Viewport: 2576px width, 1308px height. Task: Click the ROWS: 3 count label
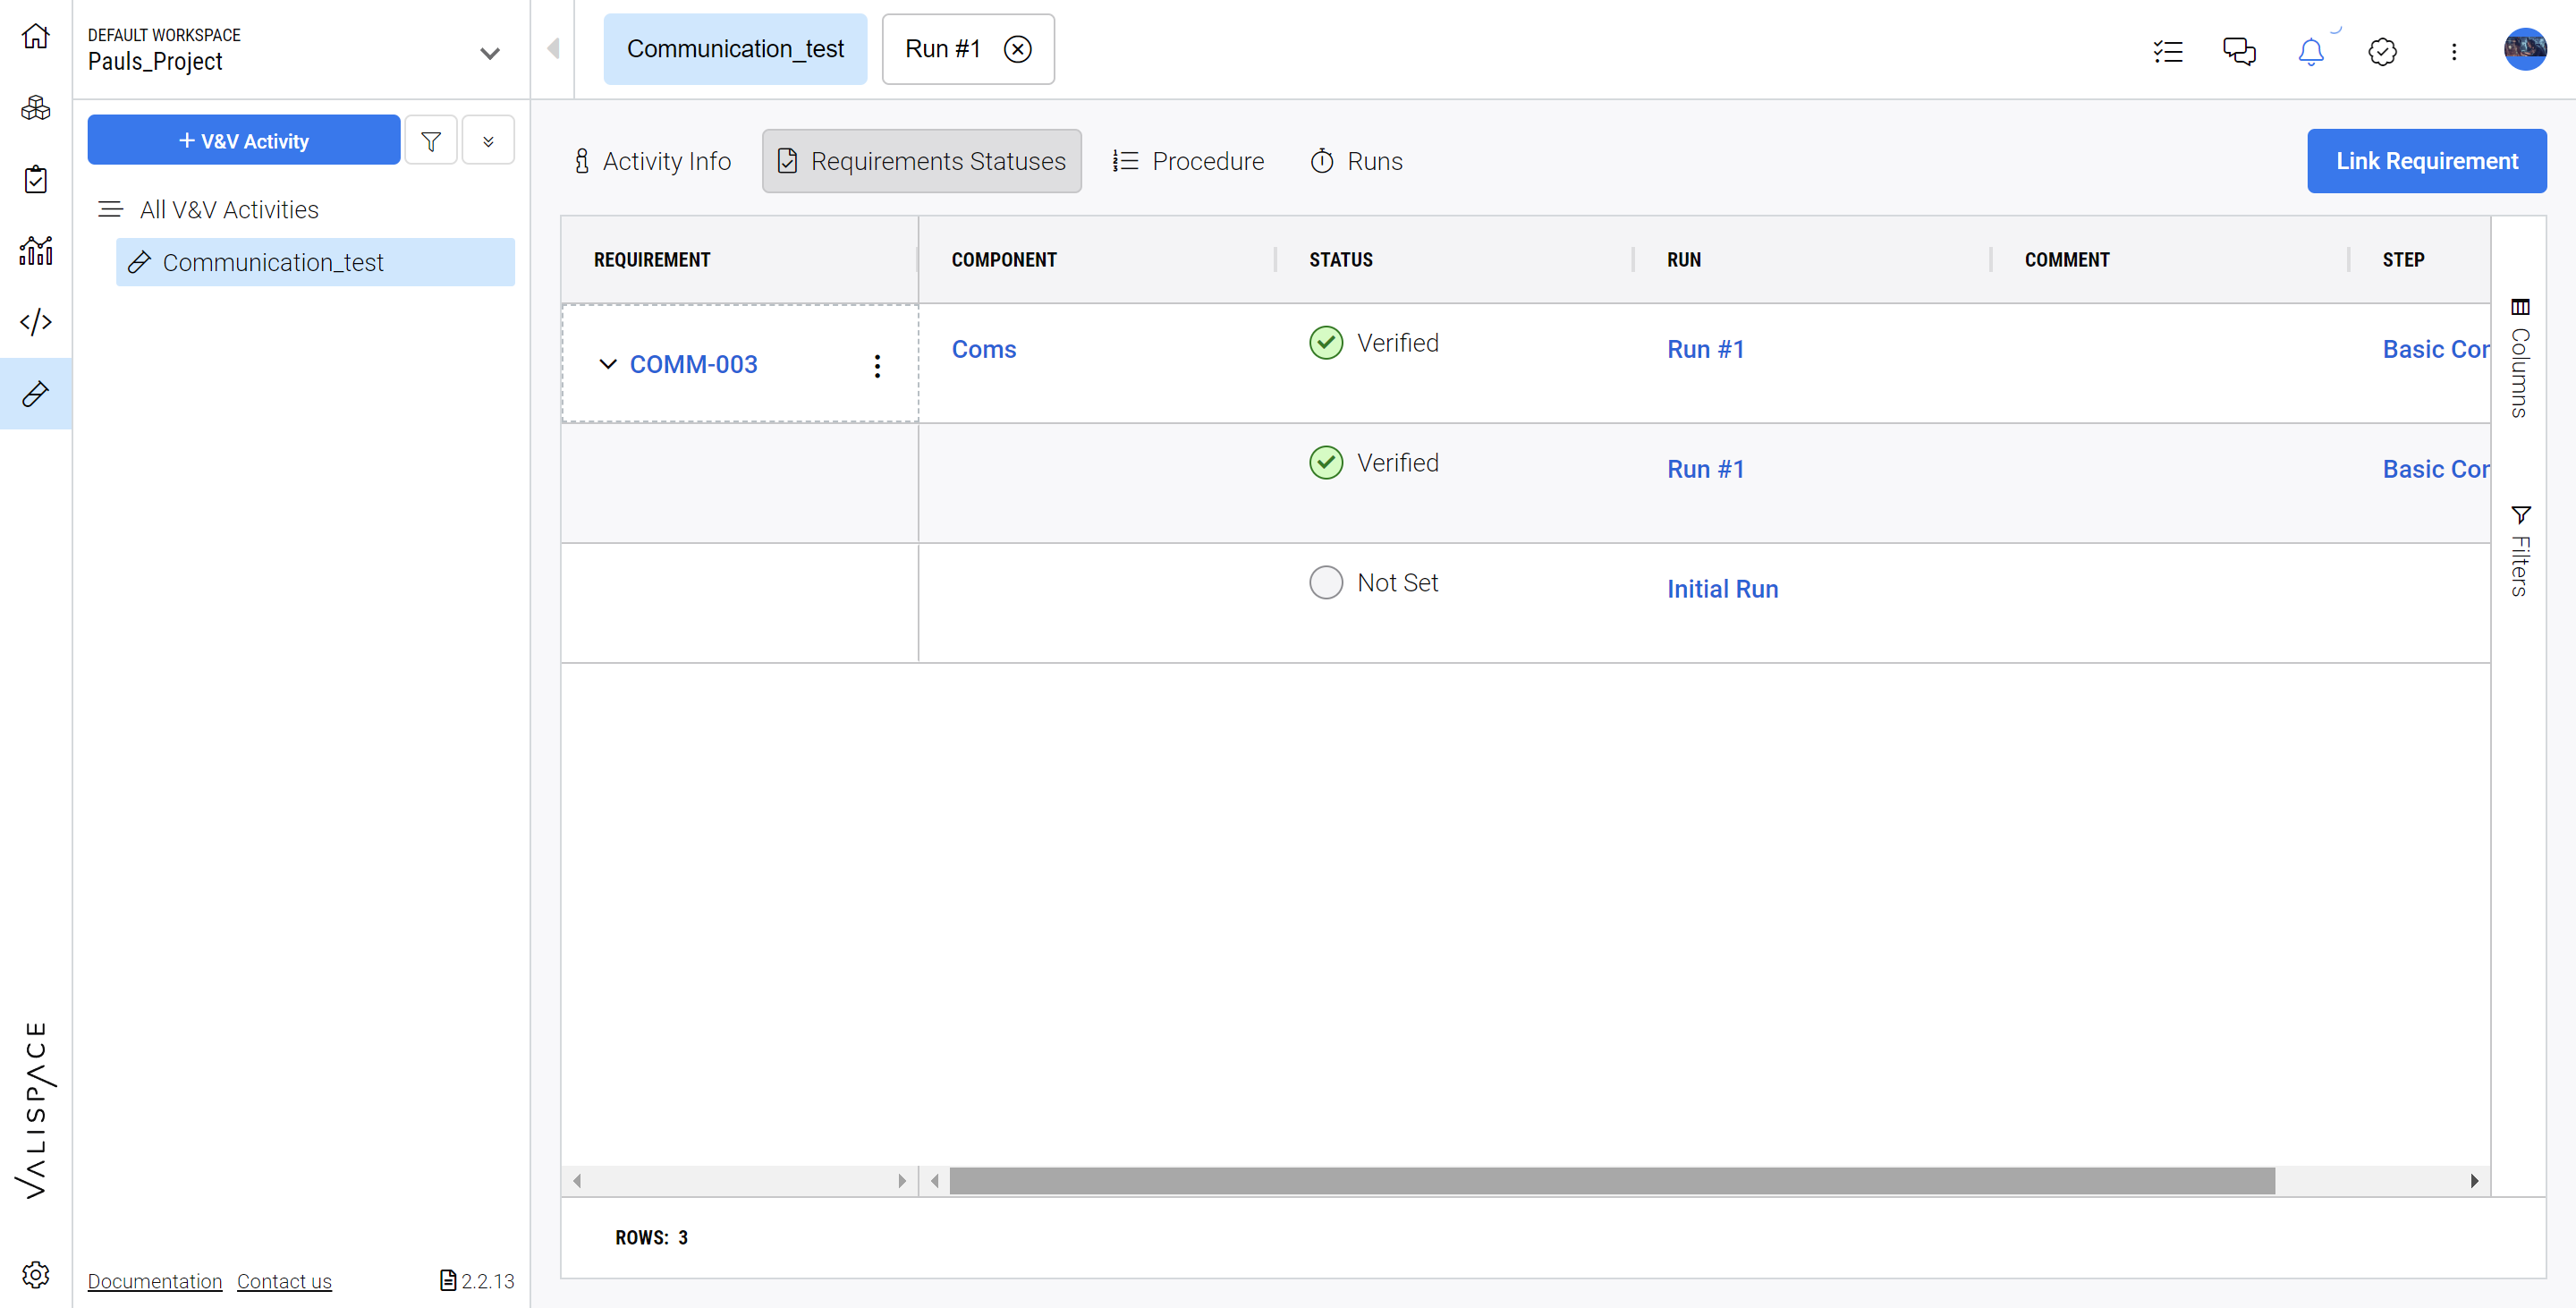tap(651, 1237)
